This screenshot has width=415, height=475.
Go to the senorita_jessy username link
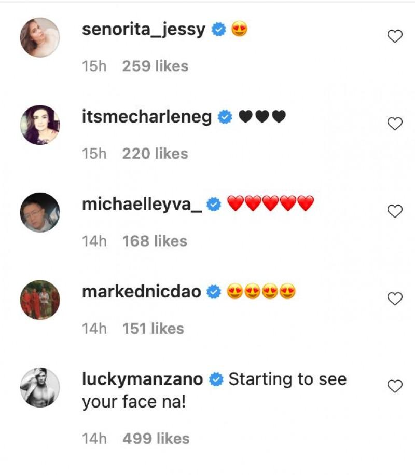click(144, 30)
